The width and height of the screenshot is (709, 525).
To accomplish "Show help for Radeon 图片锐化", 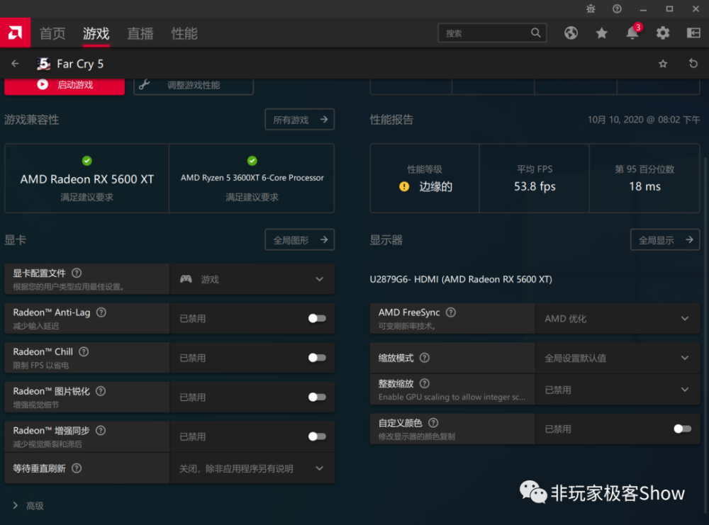I will (x=101, y=391).
